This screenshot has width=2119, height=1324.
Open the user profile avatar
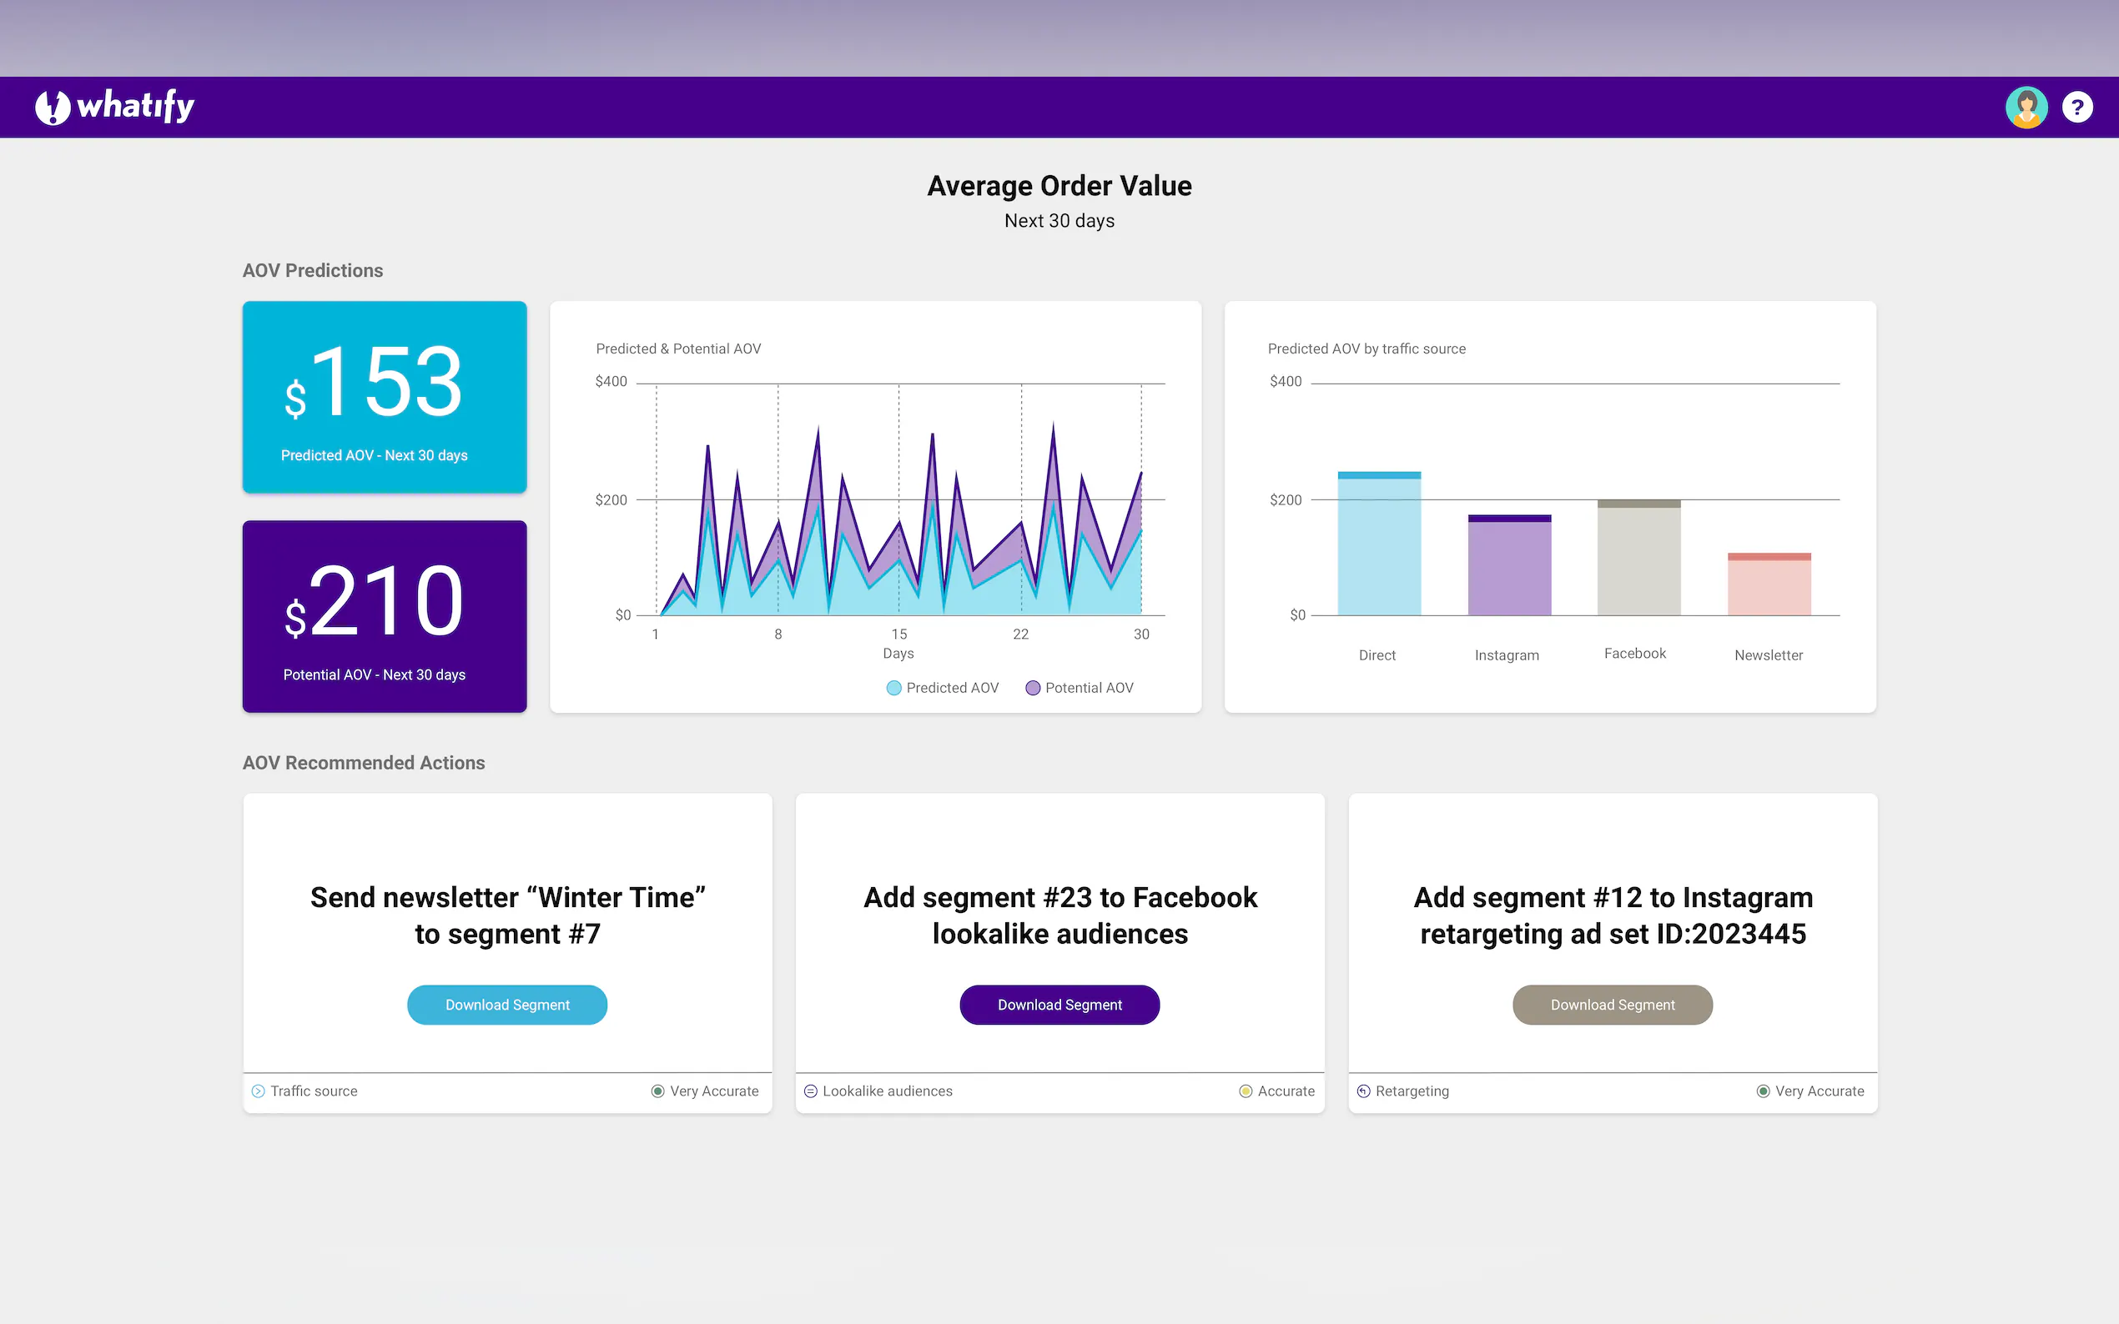[x=2026, y=107]
